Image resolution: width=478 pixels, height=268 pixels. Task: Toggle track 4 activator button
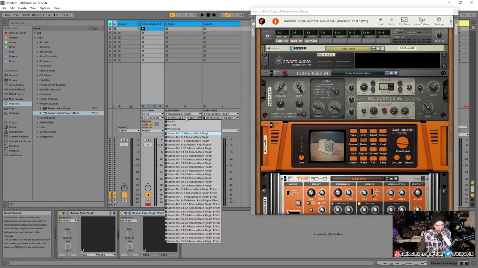coord(148,195)
